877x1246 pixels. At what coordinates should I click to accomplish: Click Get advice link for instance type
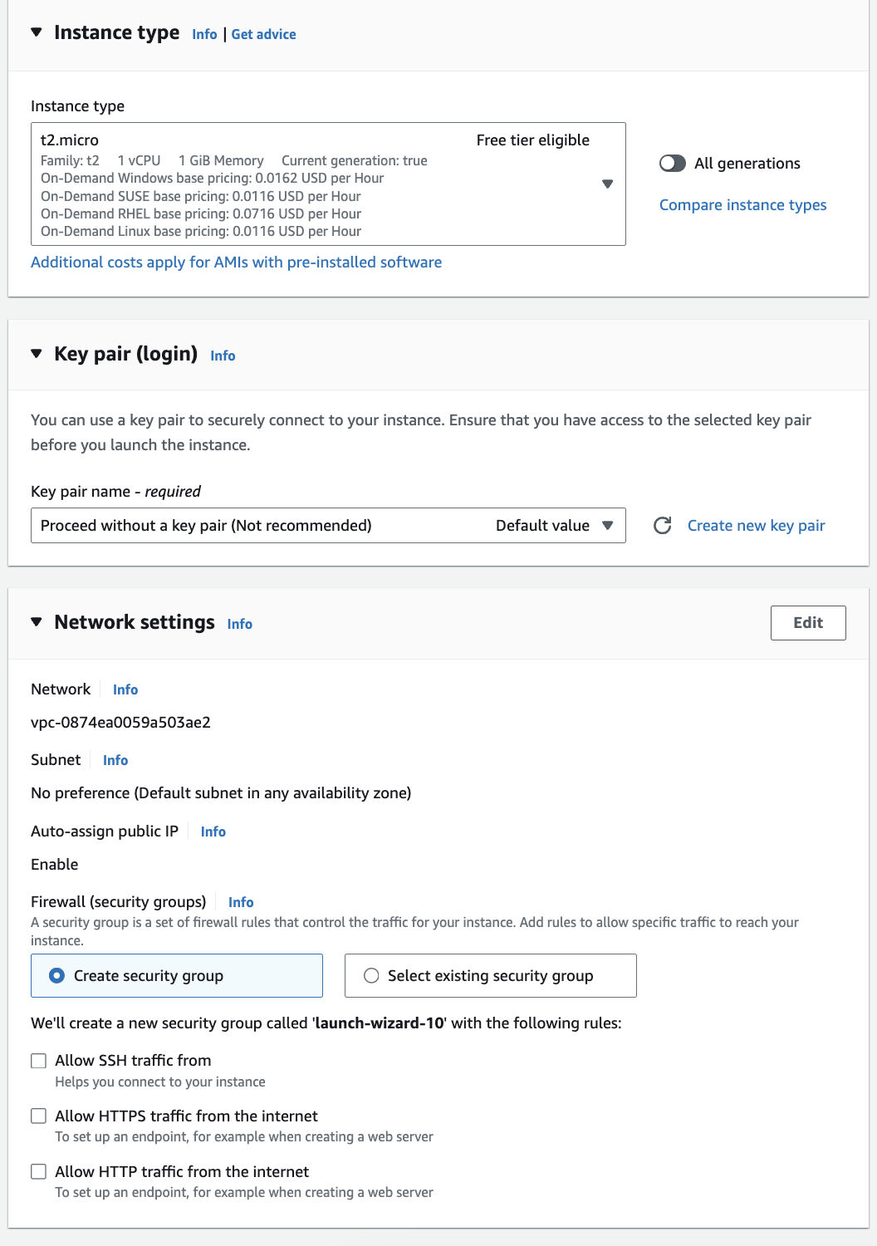click(263, 34)
